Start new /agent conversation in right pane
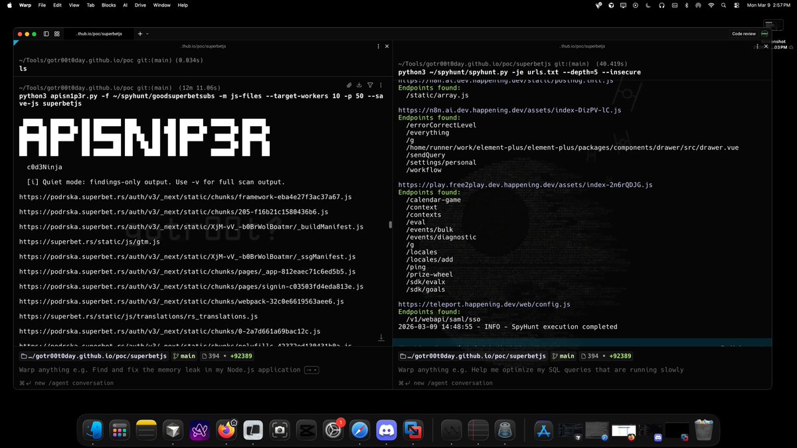 point(446,383)
